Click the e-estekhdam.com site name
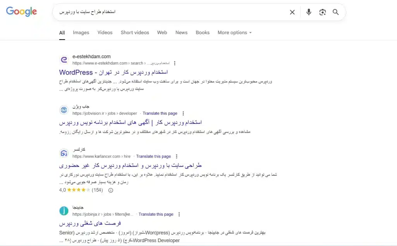The height and width of the screenshot is (246, 397). coord(91,57)
